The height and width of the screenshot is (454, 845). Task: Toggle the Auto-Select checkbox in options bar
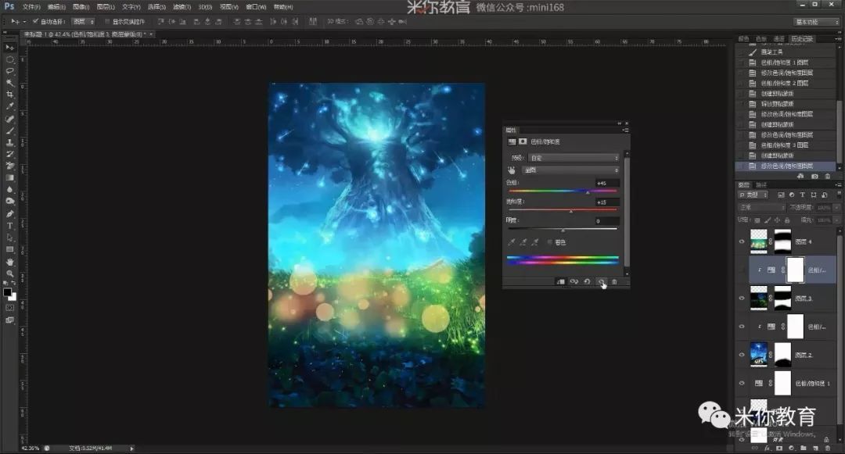[x=35, y=22]
